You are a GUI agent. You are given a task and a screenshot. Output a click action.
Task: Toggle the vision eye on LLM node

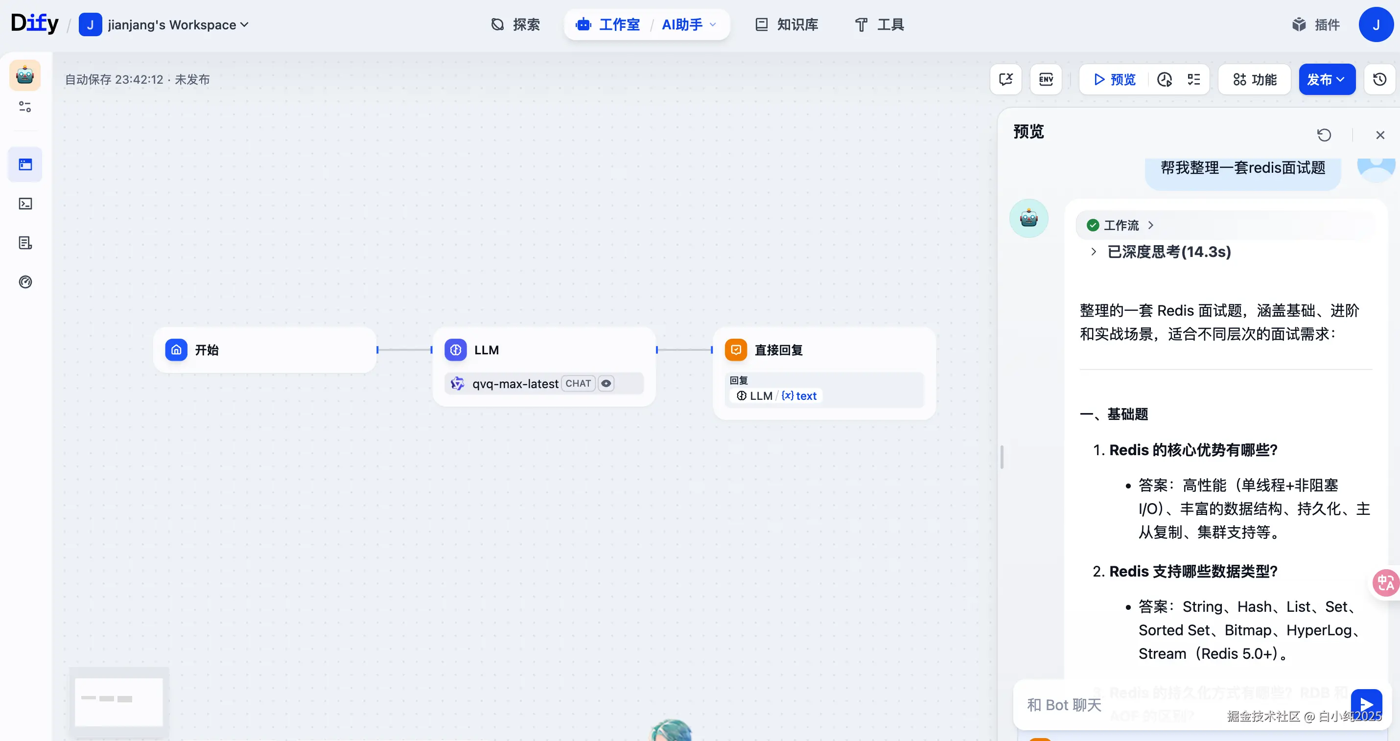pos(606,384)
